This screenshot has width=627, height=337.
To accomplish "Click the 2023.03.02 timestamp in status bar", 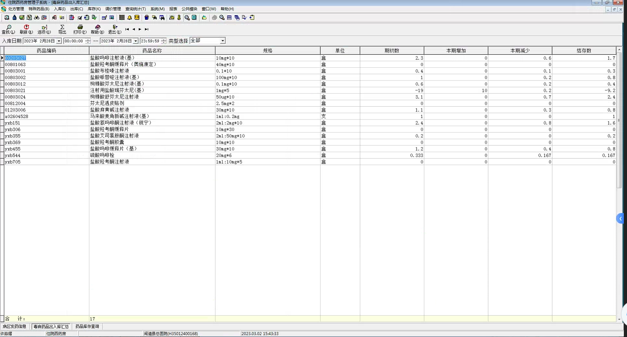I will tap(260, 333).
